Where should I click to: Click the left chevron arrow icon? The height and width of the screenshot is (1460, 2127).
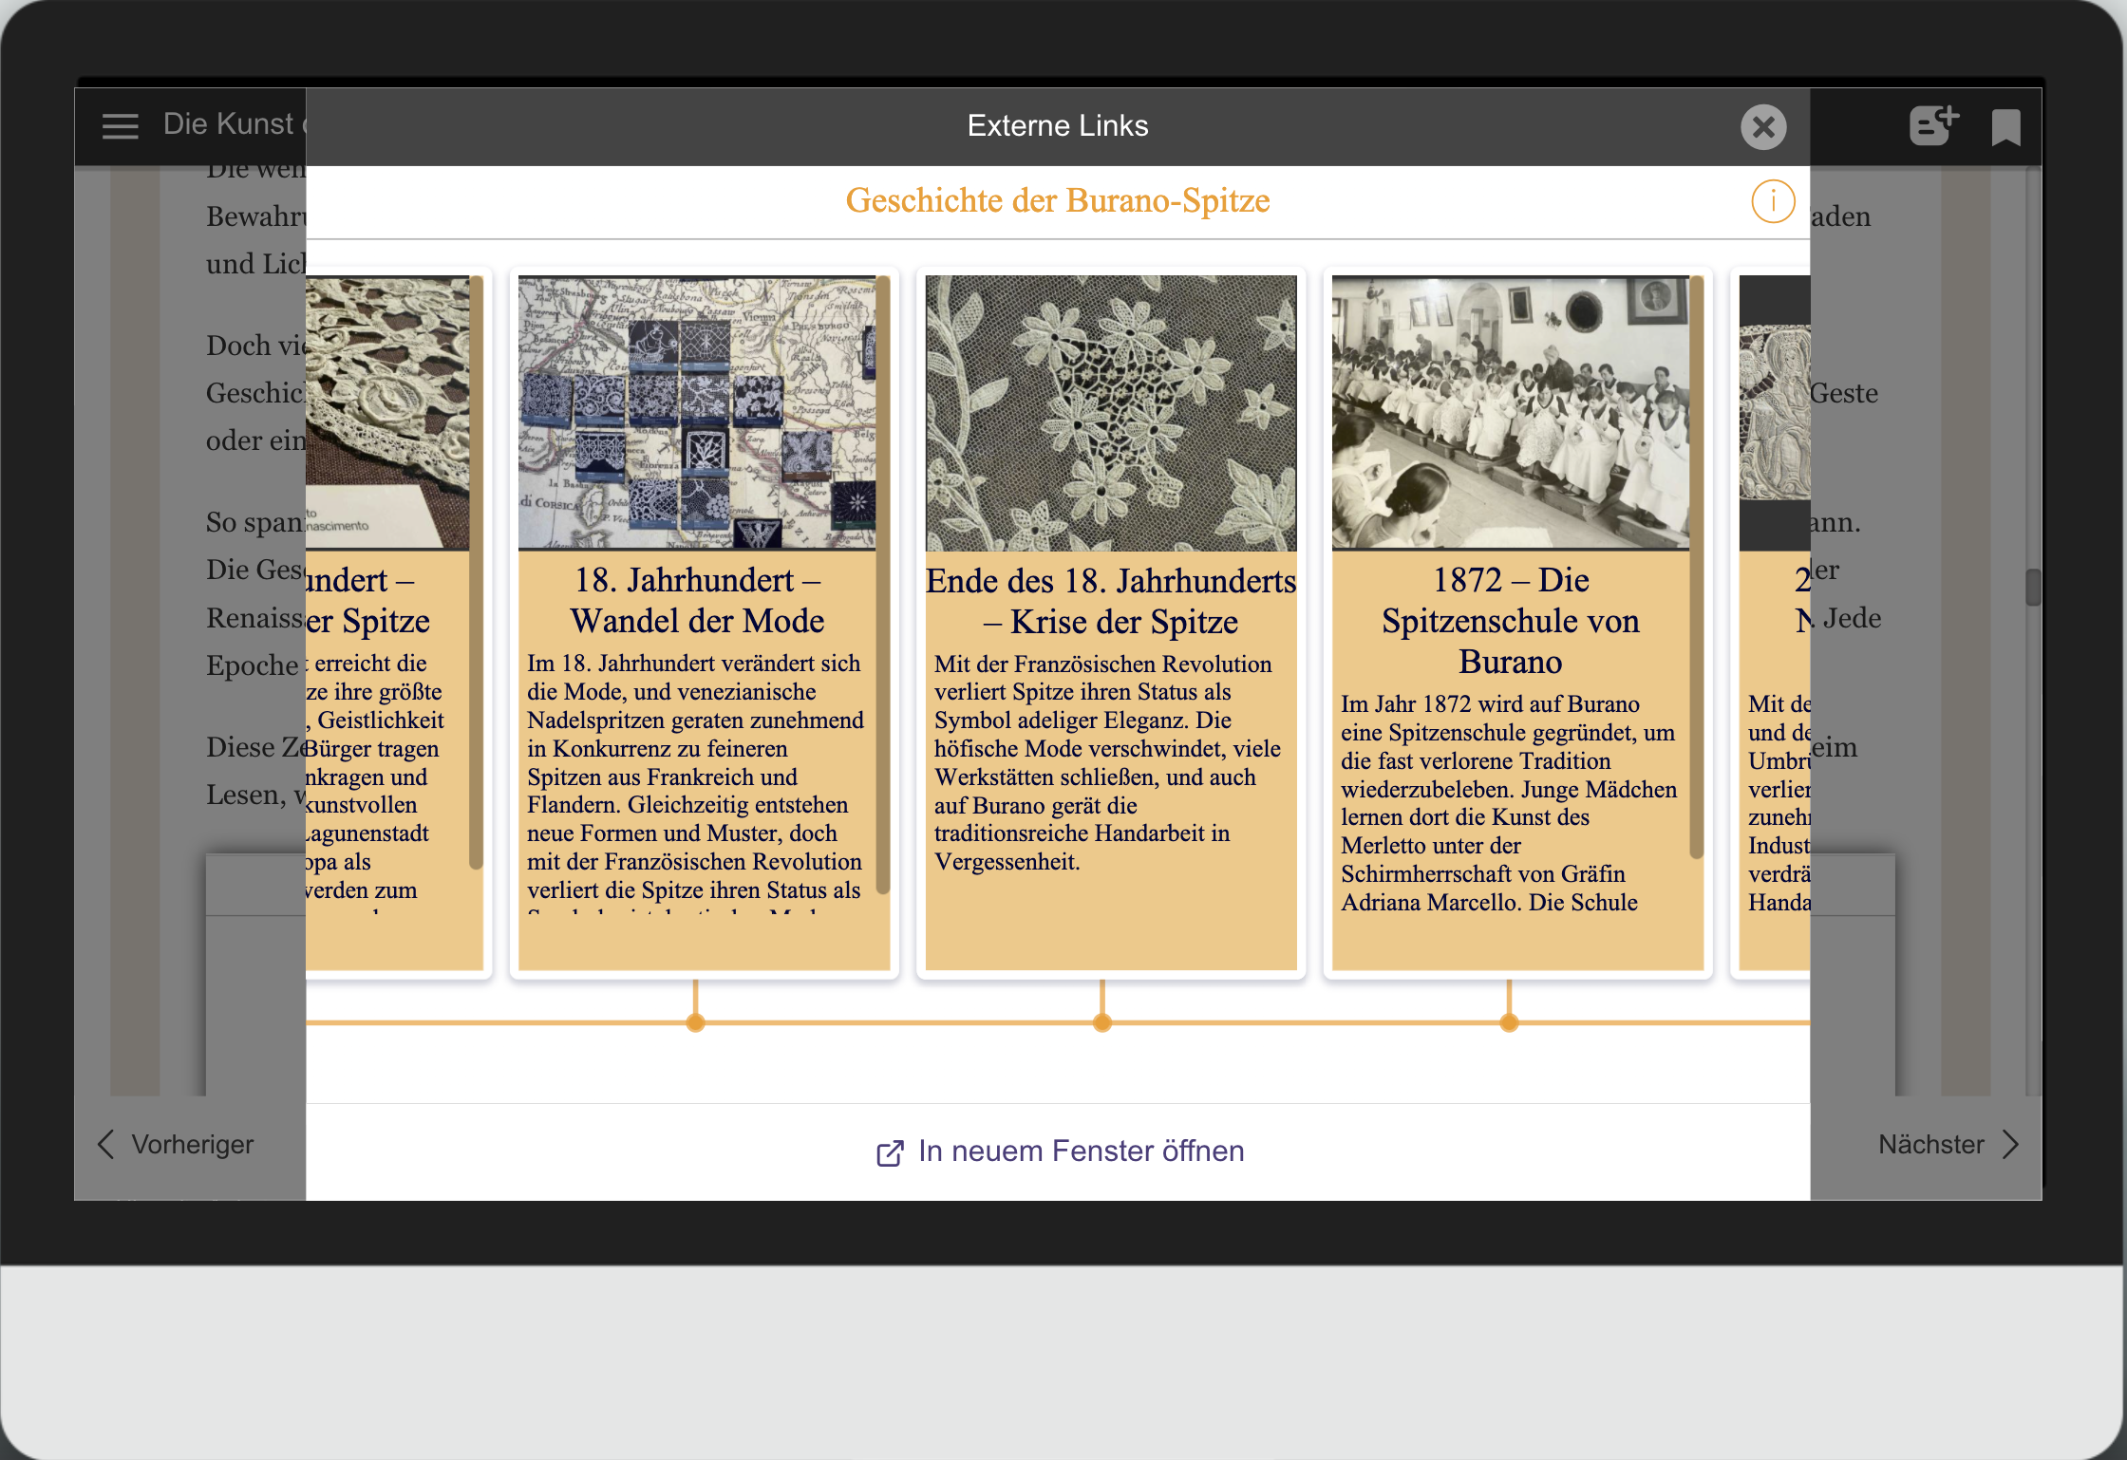pyautogui.click(x=106, y=1145)
